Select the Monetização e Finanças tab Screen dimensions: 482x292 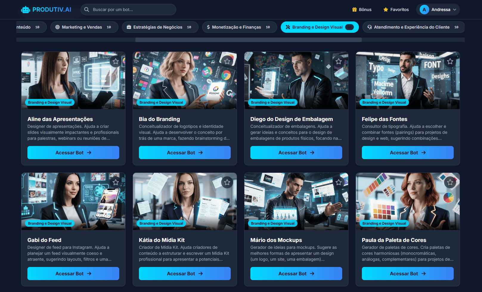(x=239, y=27)
